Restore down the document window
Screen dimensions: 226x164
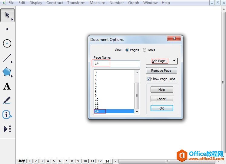pyautogui.click(x=218, y=3)
